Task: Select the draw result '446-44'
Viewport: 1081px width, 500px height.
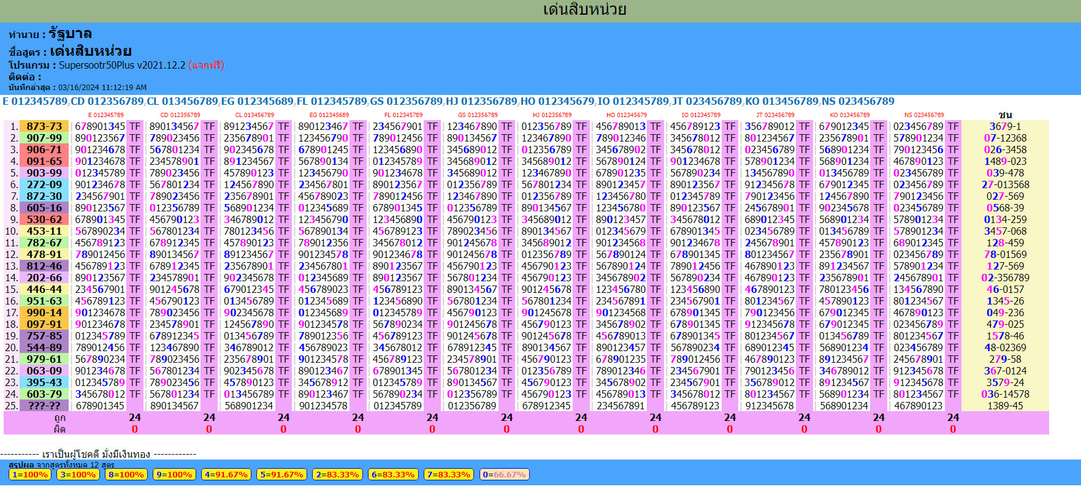Action: click(x=44, y=289)
